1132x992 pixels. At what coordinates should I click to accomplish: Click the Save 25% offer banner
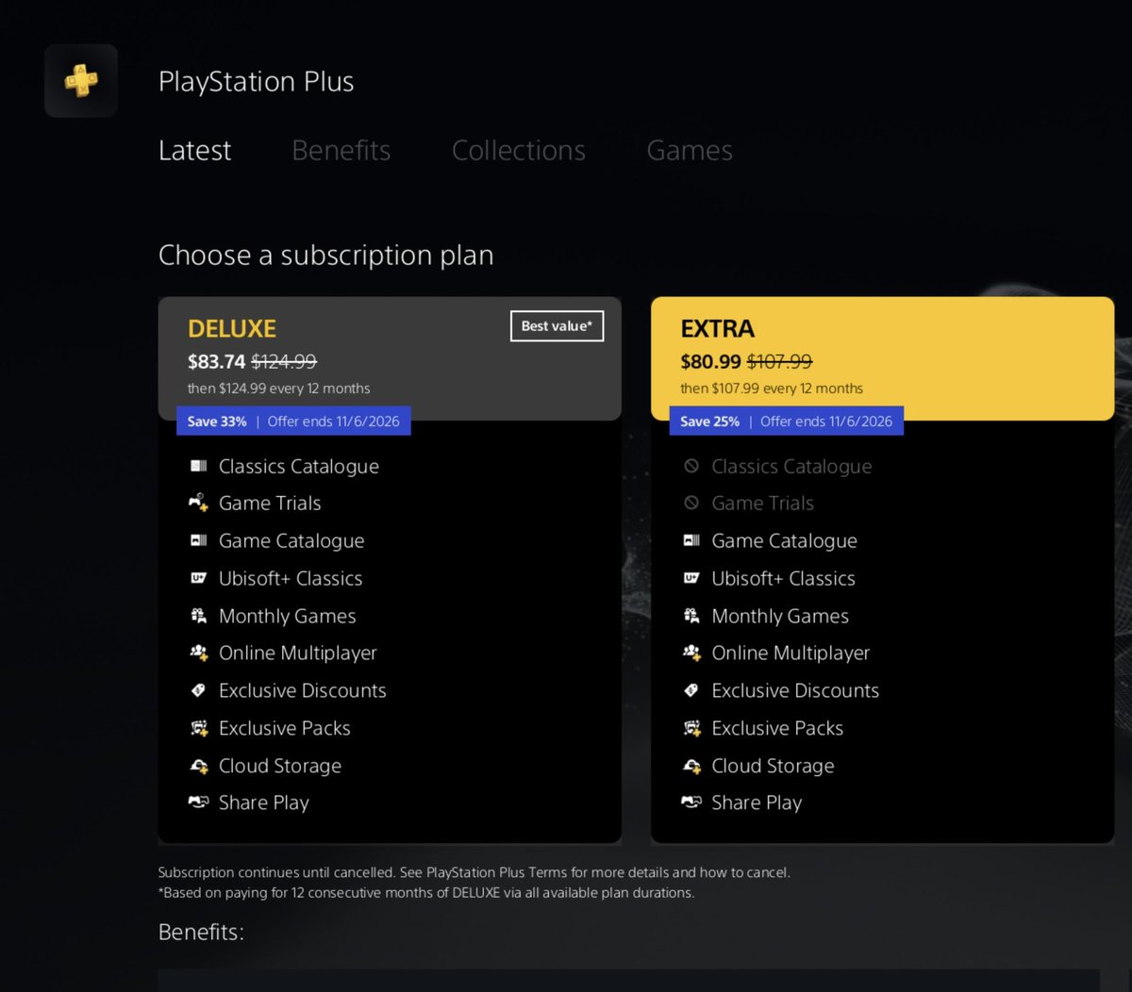[x=786, y=422]
